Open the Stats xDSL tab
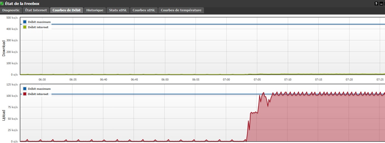This screenshot has height=143, width=385. pos(118,10)
